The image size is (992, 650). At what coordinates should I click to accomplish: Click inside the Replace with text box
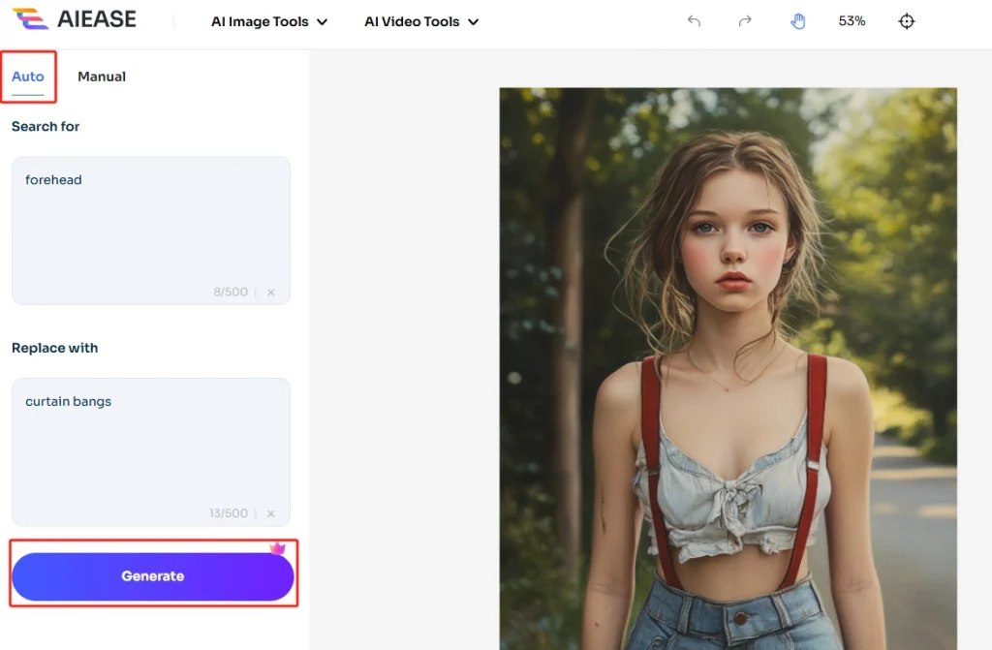pyautogui.click(x=150, y=446)
